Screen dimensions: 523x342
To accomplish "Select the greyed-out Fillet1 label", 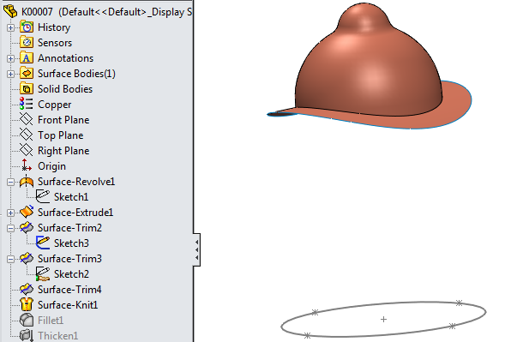I will click(x=51, y=321).
